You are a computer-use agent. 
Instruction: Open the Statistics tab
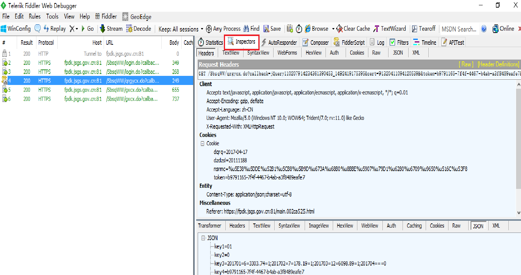(x=210, y=42)
